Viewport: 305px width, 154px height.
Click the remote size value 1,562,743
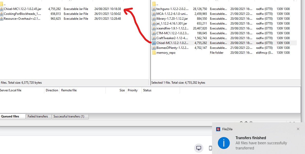(x=201, y=38)
